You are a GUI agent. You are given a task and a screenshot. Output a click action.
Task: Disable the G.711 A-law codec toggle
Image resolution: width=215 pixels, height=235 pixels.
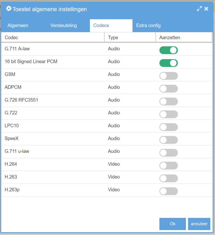[x=169, y=50]
